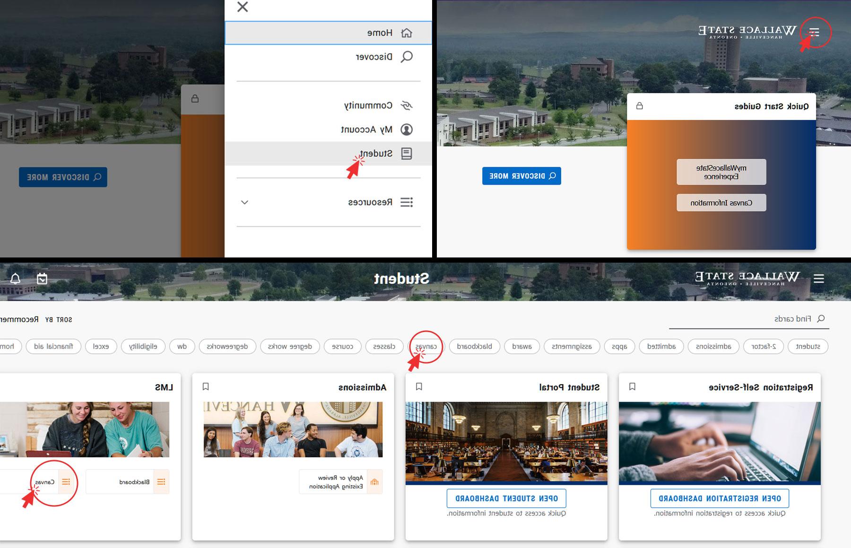Image resolution: width=851 pixels, height=548 pixels.
Task: Click the My Account person icon
Action: [407, 129]
